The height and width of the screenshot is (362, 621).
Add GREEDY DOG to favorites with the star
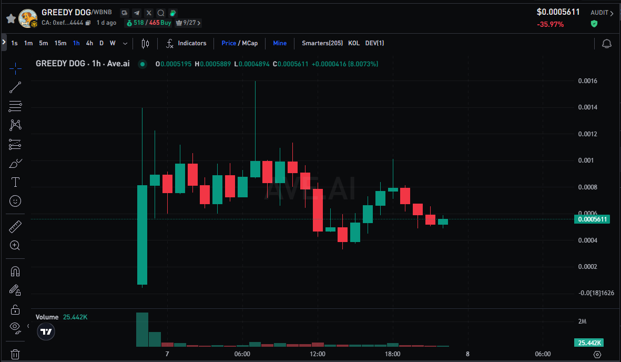[11, 18]
